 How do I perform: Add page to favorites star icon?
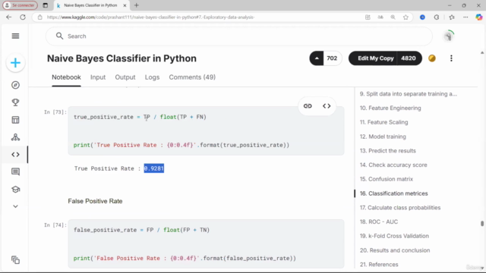tap(406, 17)
